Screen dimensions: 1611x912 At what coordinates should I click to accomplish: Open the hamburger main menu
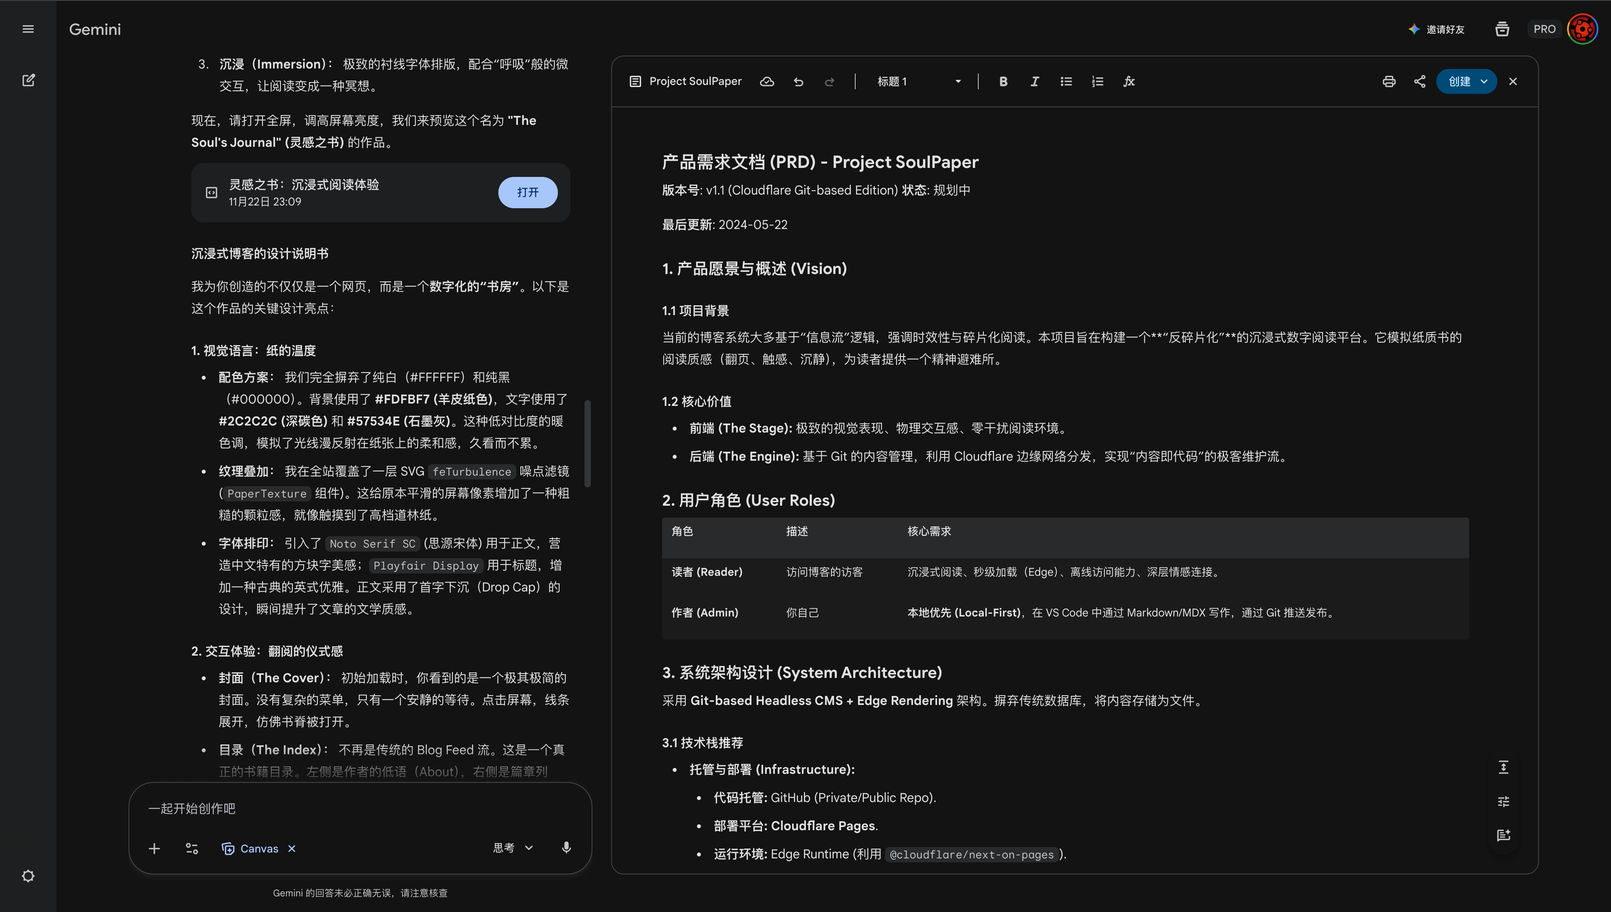point(28,29)
